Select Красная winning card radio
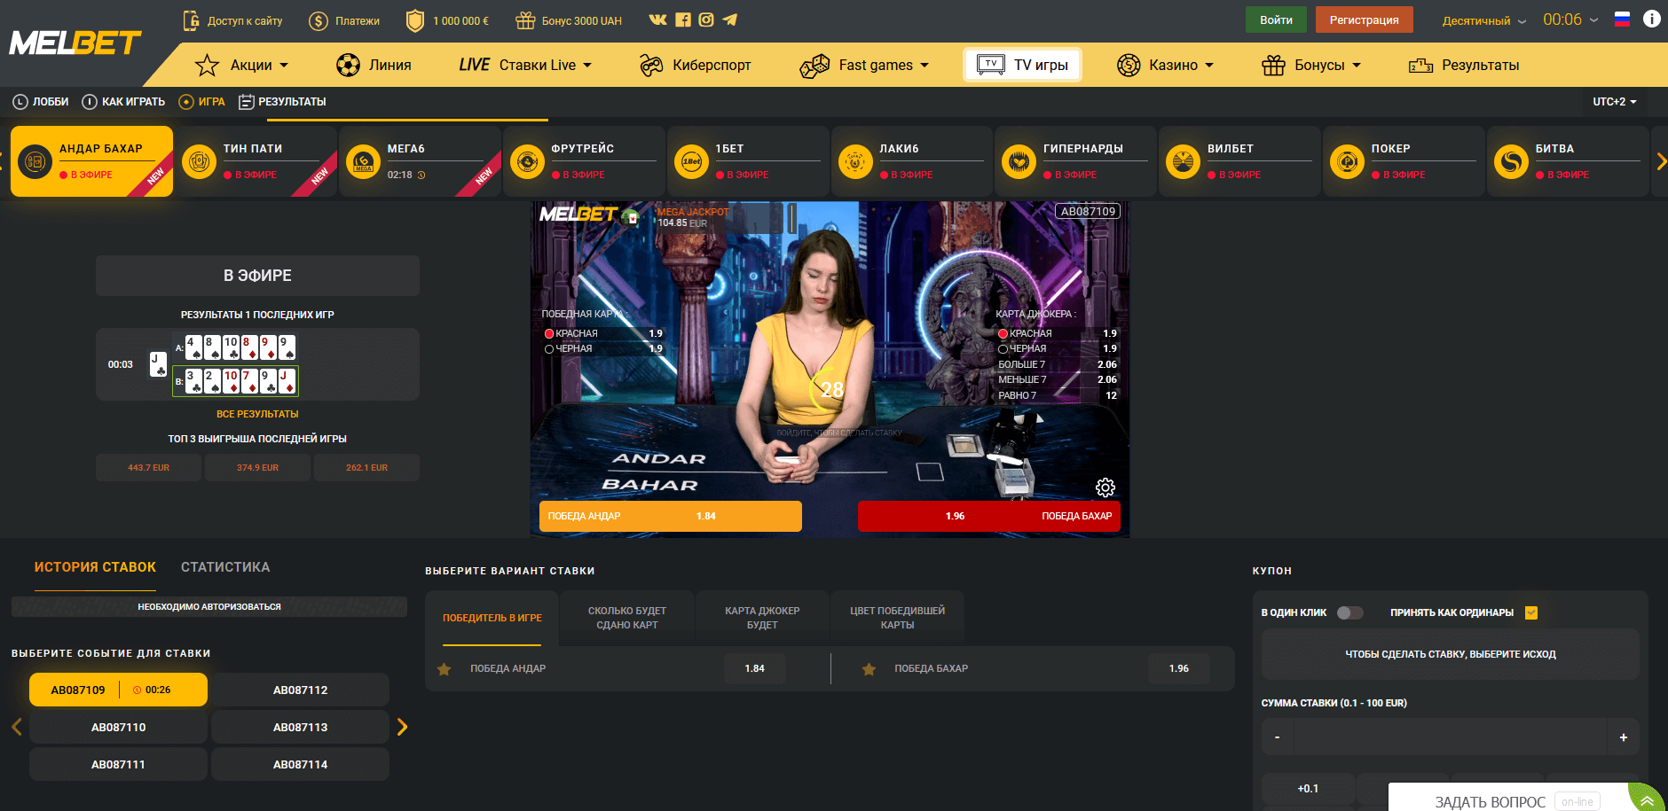Screen dimensions: 1668x811 pyautogui.click(x=549, y=334)
